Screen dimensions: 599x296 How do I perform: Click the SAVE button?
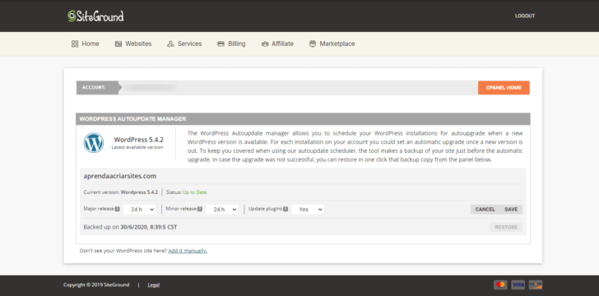pyautogui.click(x=511, y=210)
